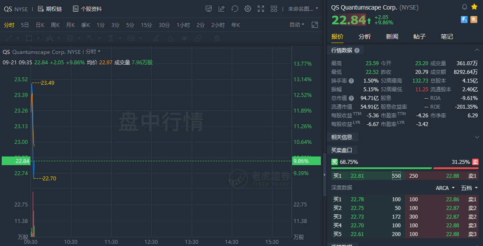Screen dimensions: 483x246
Task: Click the blue lightning quick-trade icon
Action: tap(464, 20)
